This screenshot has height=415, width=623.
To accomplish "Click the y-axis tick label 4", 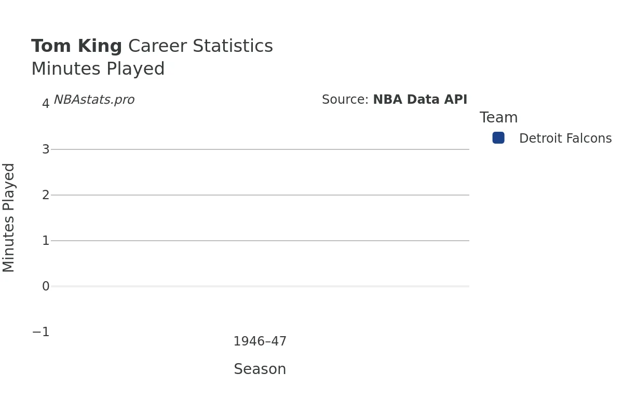I will coord(46,104).
